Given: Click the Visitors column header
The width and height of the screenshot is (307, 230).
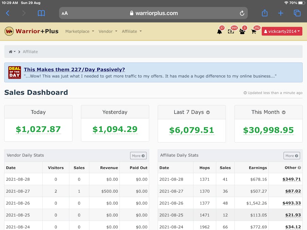Looking at the screenshot, I should click(x=56, y=167).
